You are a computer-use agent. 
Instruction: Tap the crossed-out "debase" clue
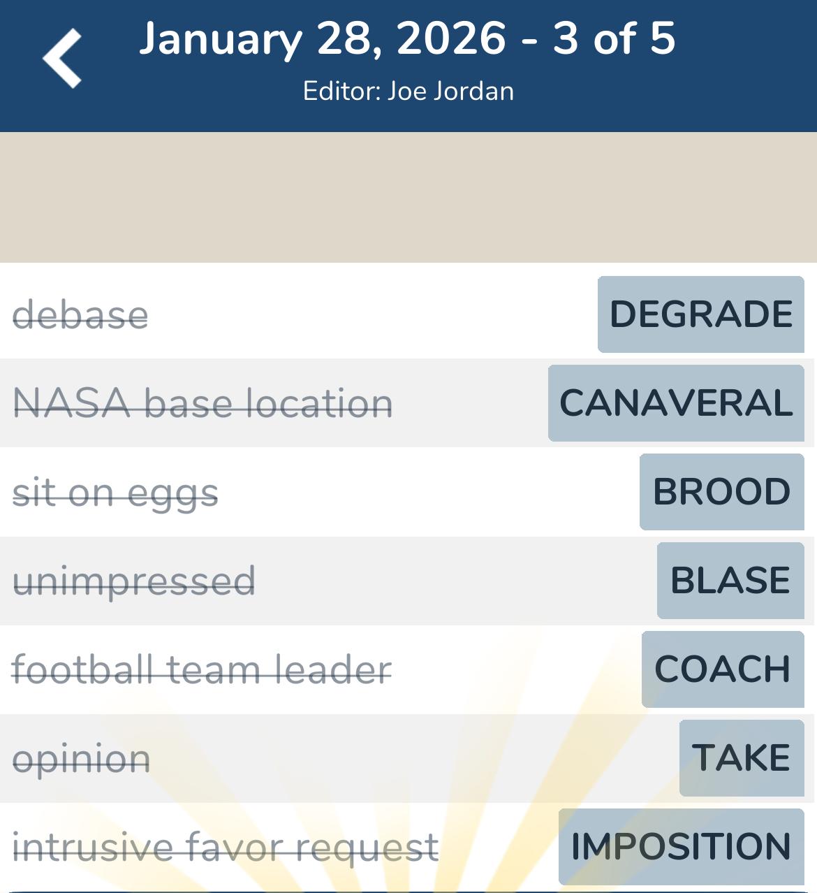[x=80, y=315]
